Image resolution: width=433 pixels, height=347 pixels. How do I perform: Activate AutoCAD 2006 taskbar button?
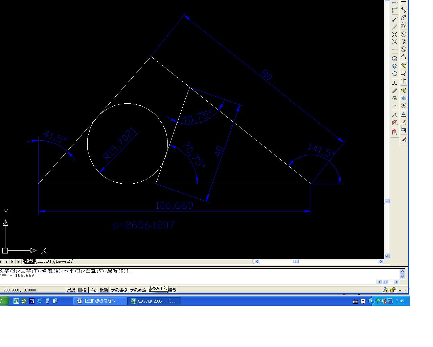click(155, 301)
